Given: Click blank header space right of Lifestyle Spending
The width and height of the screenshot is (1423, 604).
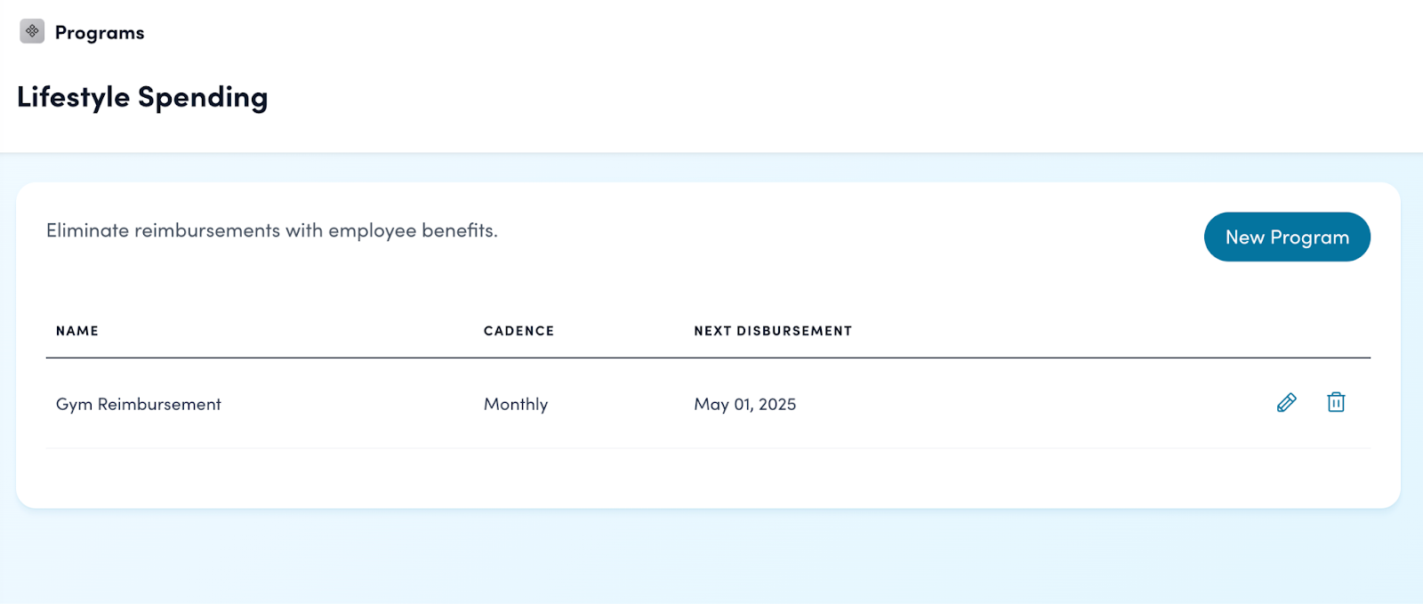Looking at the screenshot, I should (x=800, y=97).
